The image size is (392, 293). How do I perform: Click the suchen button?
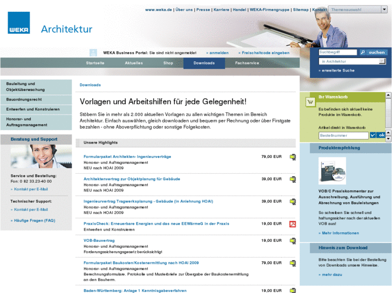[x=377, y=52]
